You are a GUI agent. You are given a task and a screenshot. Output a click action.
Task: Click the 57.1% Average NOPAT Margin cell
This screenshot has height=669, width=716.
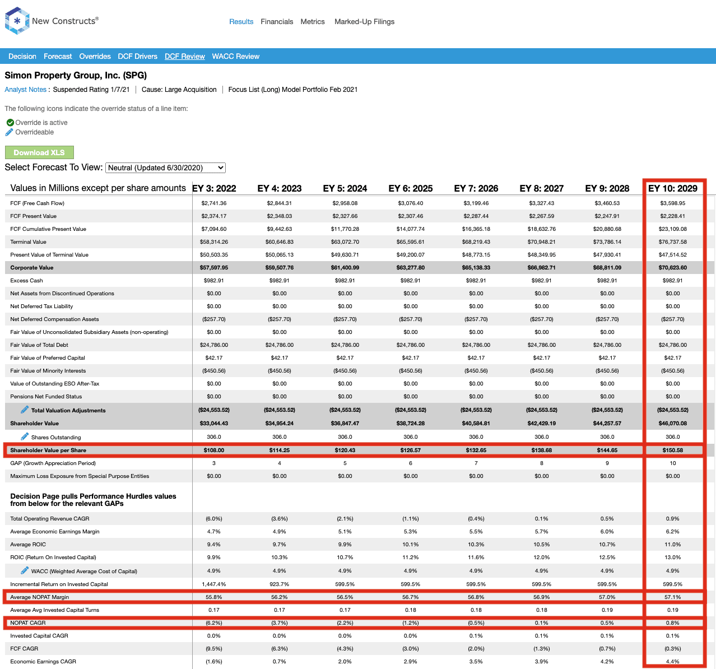coord(673,597)
